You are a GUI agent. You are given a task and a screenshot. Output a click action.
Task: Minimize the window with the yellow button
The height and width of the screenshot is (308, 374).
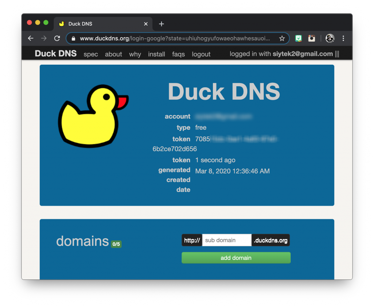[x=38, y=23]
